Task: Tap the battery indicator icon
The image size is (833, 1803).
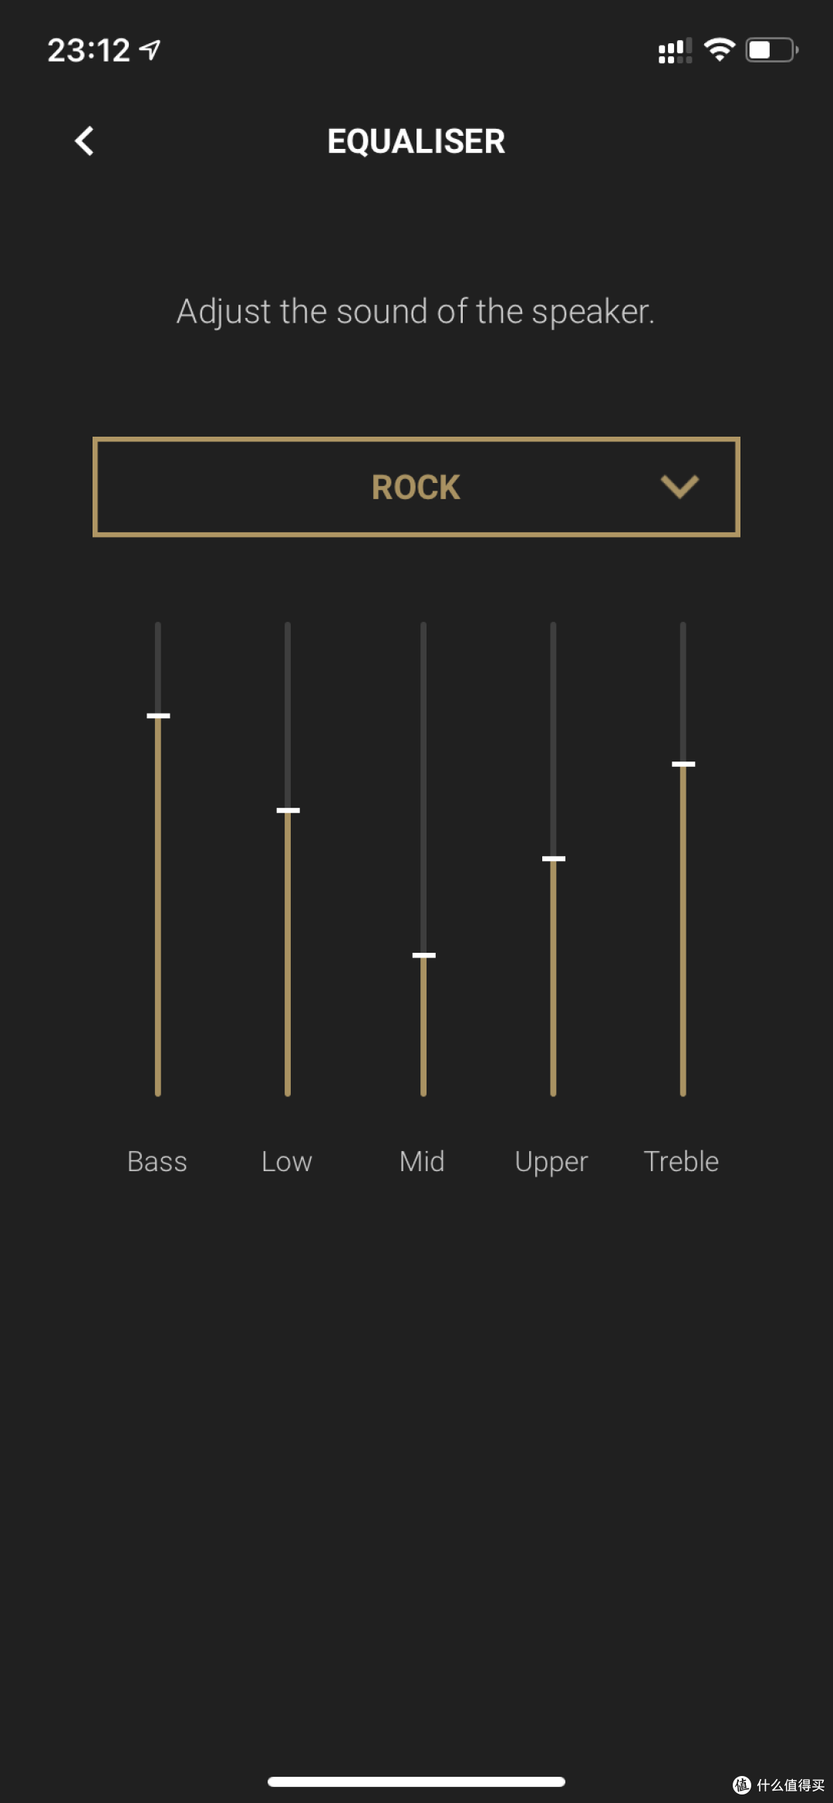Action: [771, 50]
